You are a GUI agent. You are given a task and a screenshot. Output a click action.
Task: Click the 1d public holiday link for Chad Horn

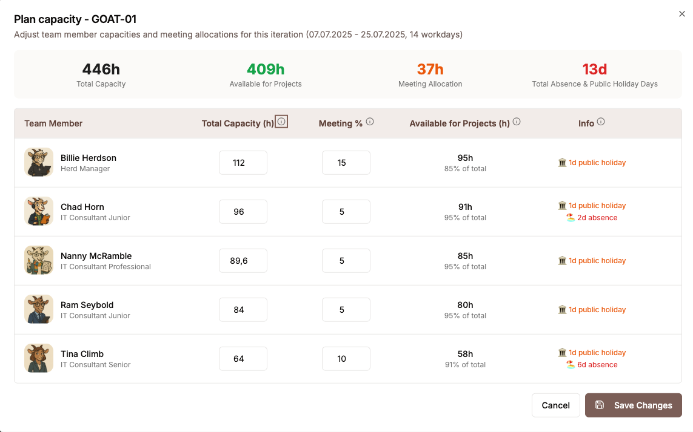pos(597,205)
